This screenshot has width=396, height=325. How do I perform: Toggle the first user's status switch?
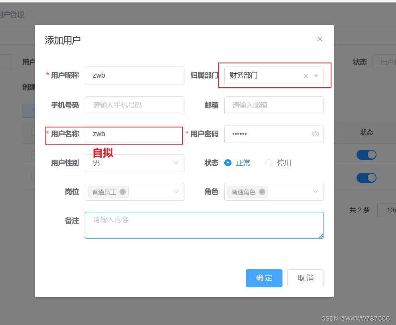[x=367, y=155]
